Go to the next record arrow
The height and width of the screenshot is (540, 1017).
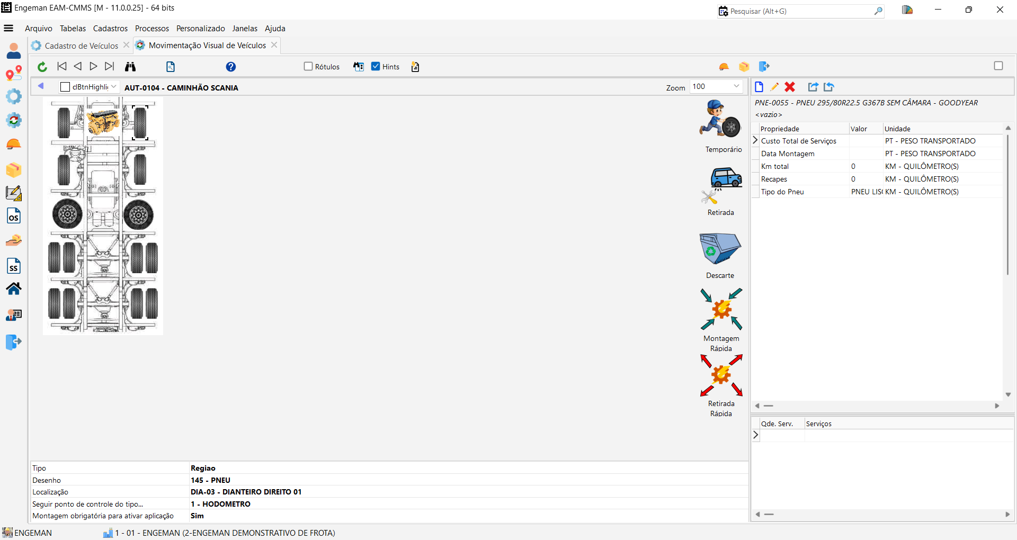pyautogui.click(x=93, y=67)
